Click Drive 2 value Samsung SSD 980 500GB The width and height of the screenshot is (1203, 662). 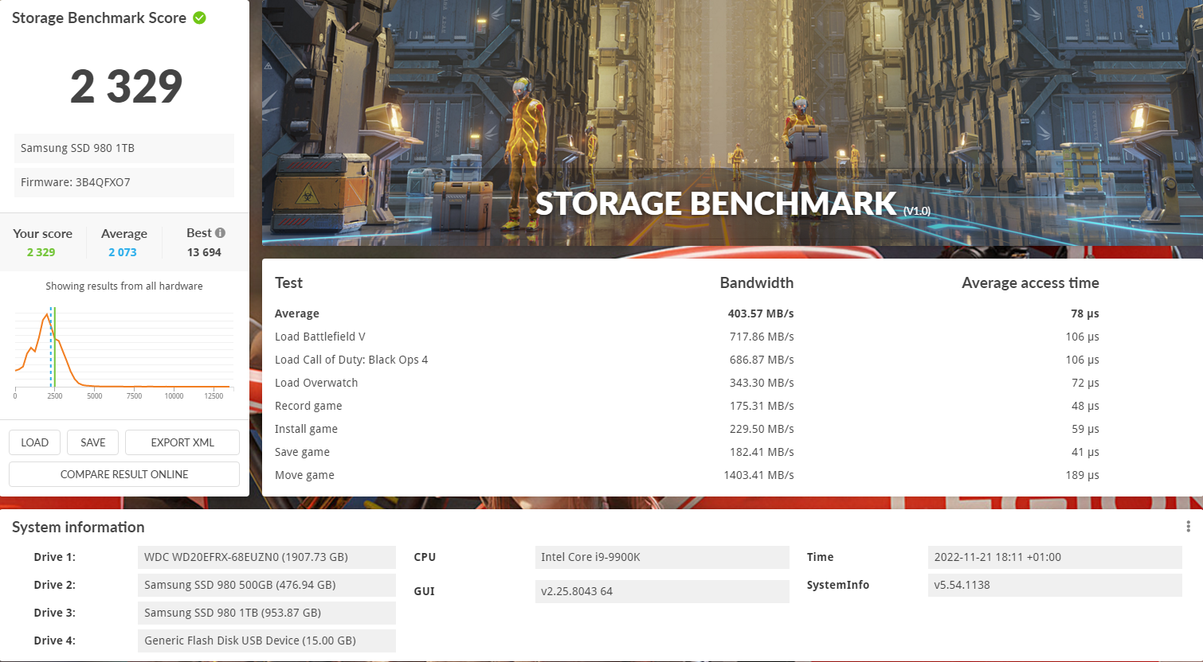267,585
